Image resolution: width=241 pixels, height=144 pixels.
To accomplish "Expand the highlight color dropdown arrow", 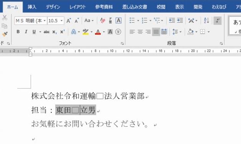I will click(x=92, y=32).
